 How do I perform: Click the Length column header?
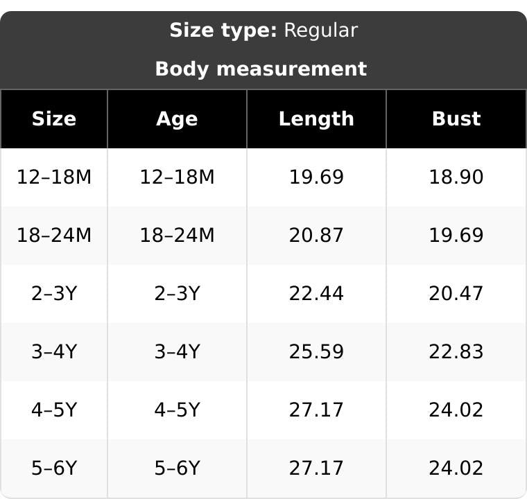(317, 119)
